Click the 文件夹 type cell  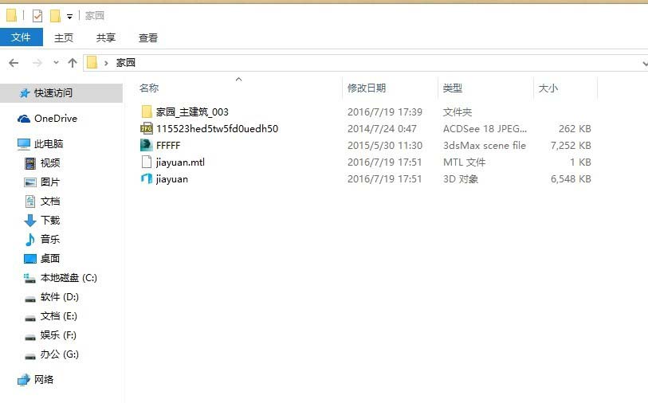458,112
